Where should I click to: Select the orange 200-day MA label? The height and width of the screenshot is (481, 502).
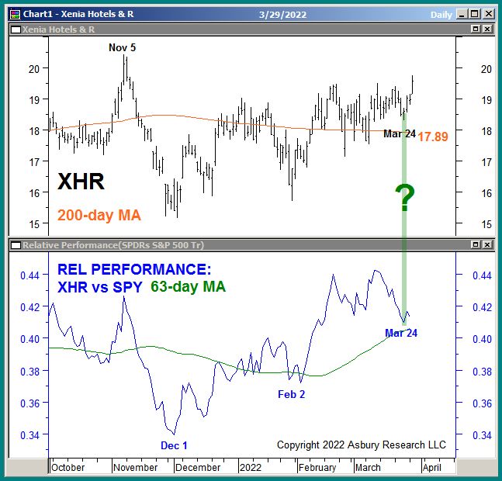(x=98, y=216)
